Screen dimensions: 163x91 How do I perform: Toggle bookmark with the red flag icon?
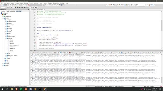(x=110, y=5)
